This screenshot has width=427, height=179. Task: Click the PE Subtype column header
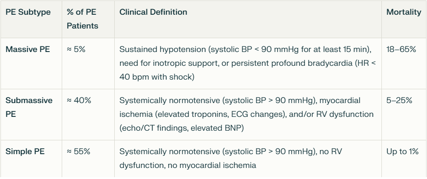click(x=28, y=12)
